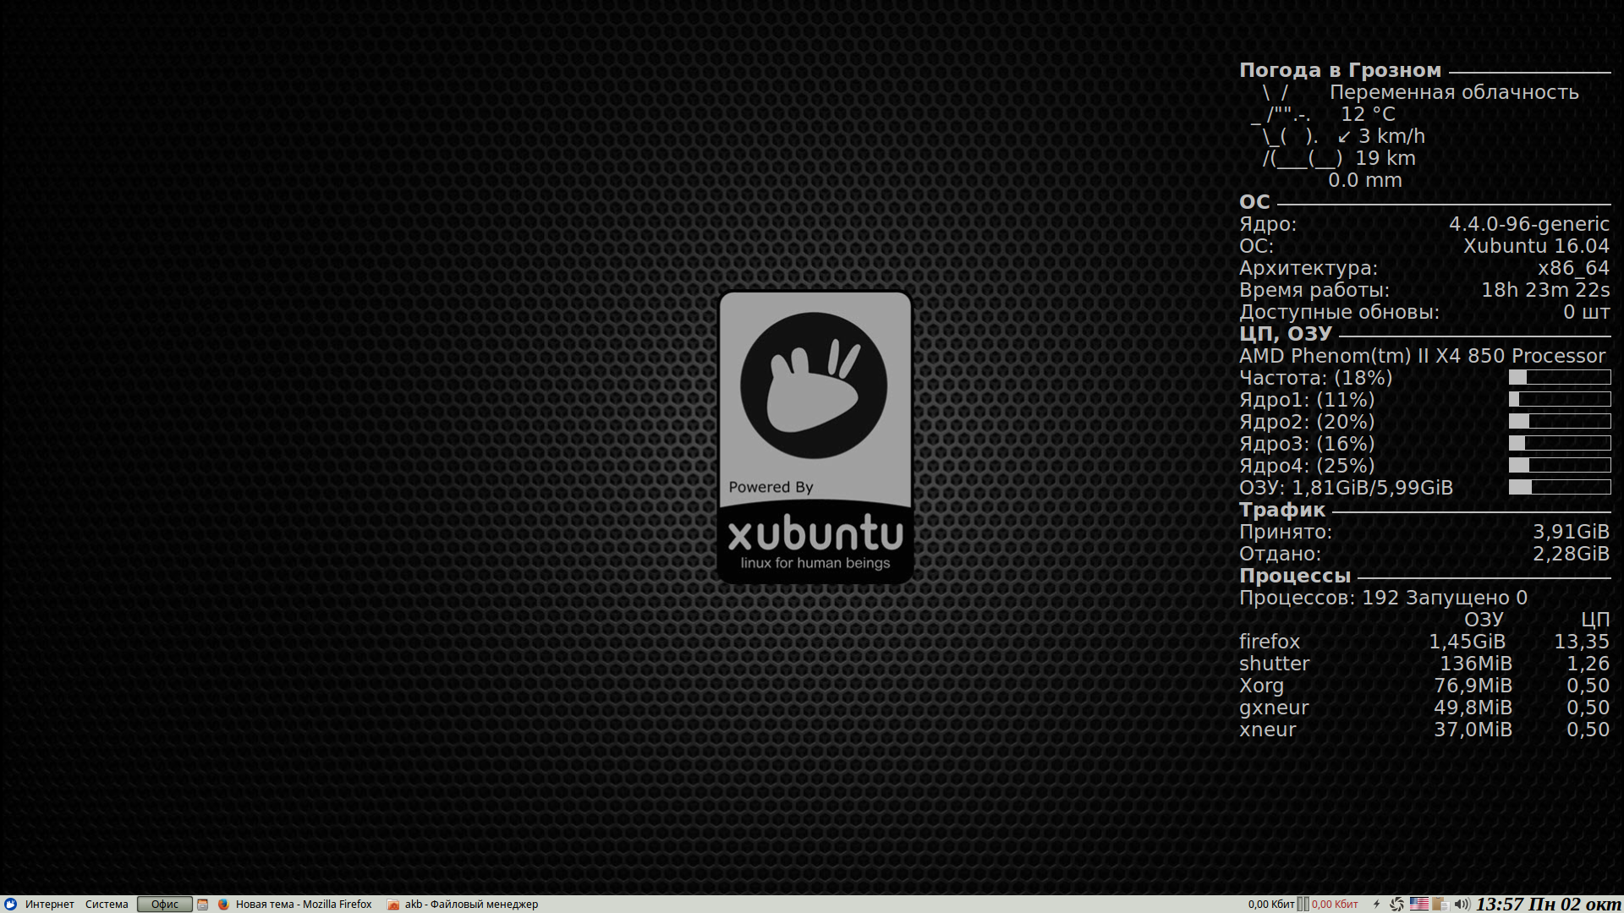Click the ЦП, ОЗУ section heading

(x=1286, y=334)
